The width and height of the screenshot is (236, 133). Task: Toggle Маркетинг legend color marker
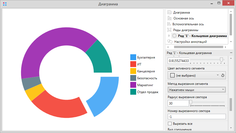click(133, 85)
